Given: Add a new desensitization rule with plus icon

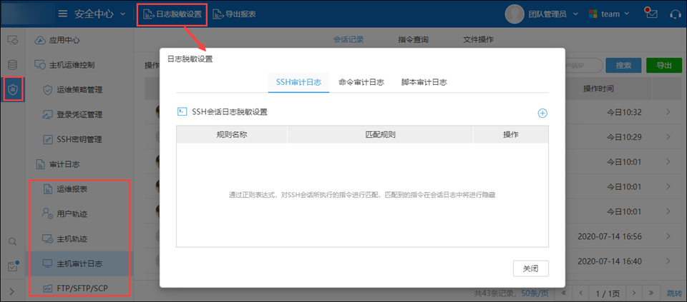Looking at the screenshot, I should click(x=542, y=114).
